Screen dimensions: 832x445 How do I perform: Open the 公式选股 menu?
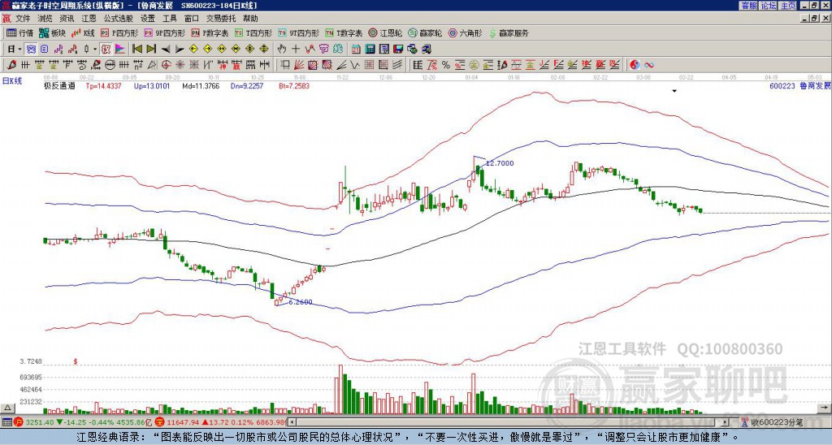[x=117, y=18]
